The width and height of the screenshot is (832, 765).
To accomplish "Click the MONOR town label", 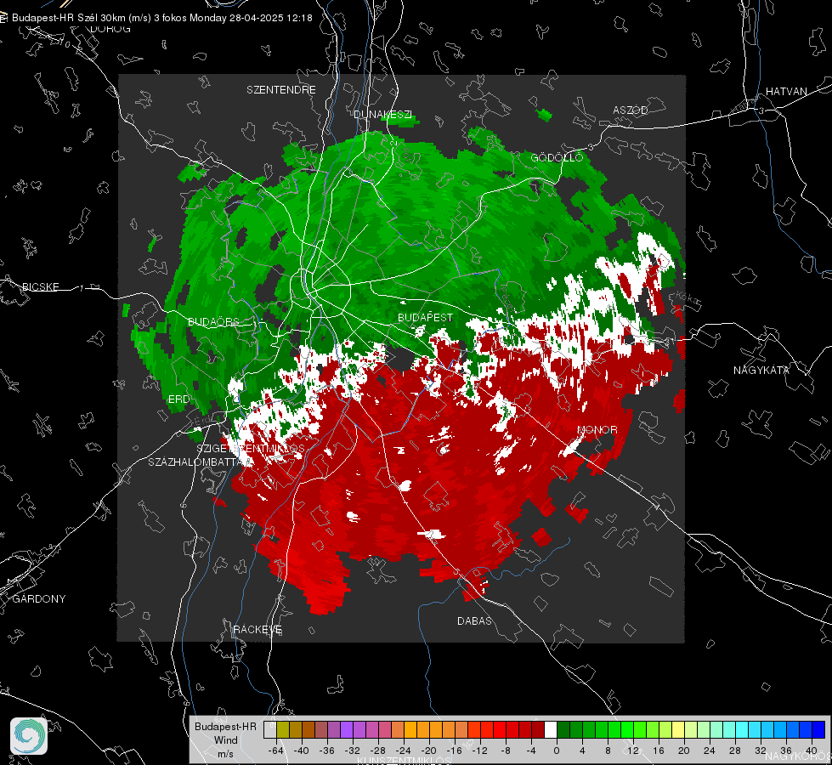I will tap(597, 430).
